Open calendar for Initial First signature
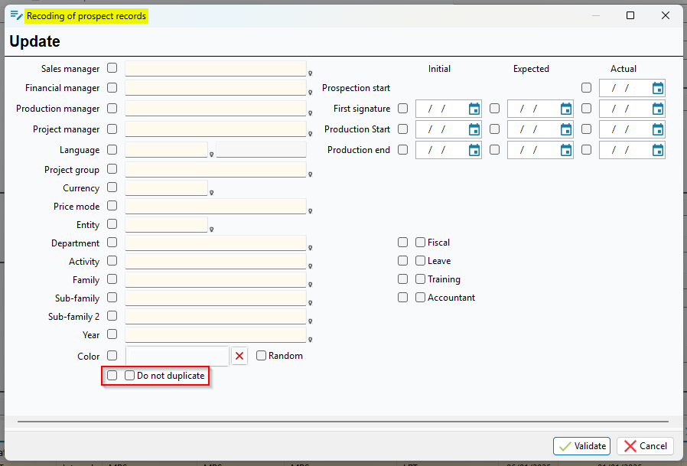The image size is (687, 466). 474,109
